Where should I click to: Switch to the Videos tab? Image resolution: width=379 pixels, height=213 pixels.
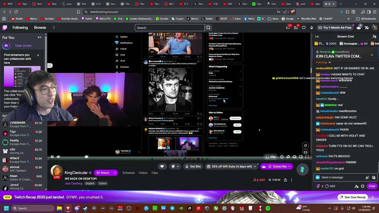click(x=143, y=173)
